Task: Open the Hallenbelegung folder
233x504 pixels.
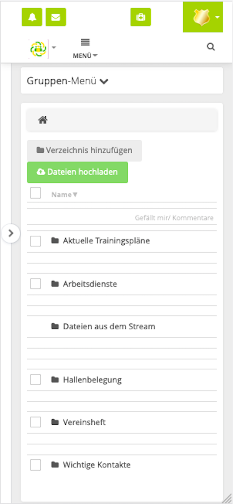Action: (92, 380)
